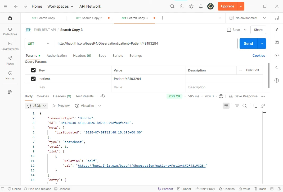Add a new request tab with plus
This screenshot has height=192, width=283.
click(163, 18)
